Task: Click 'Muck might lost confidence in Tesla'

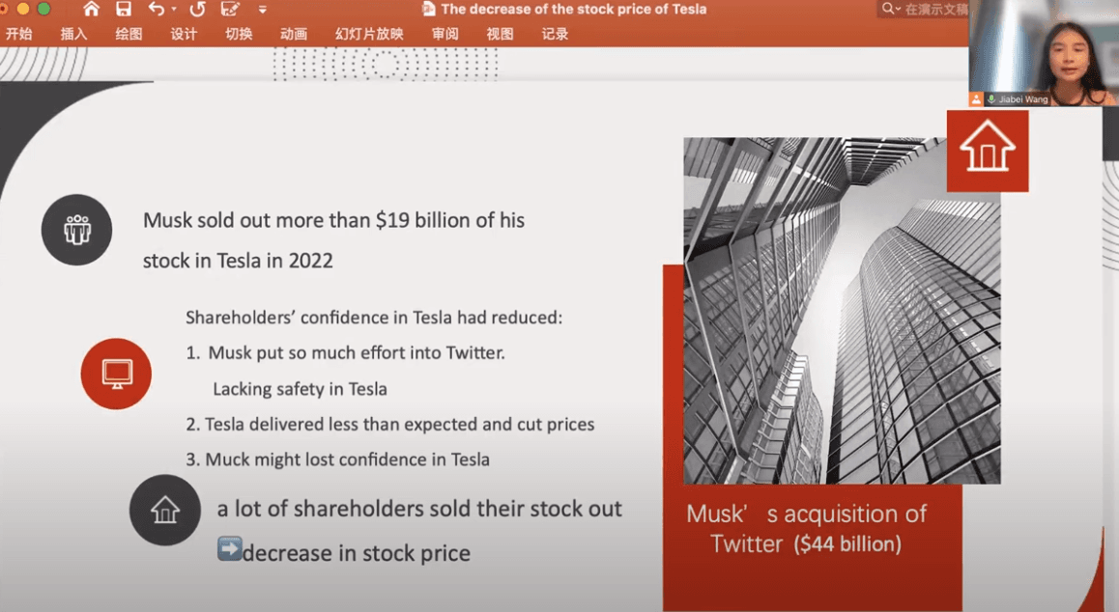Action: 348,459
